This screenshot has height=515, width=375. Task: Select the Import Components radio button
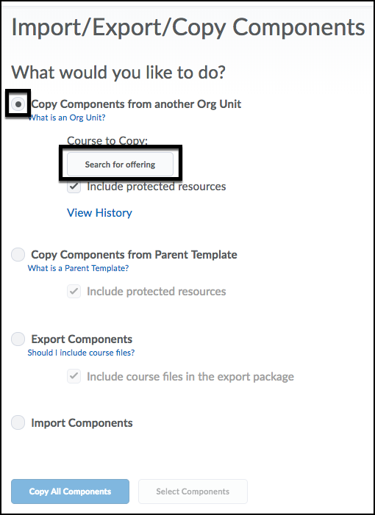(18, 422)
